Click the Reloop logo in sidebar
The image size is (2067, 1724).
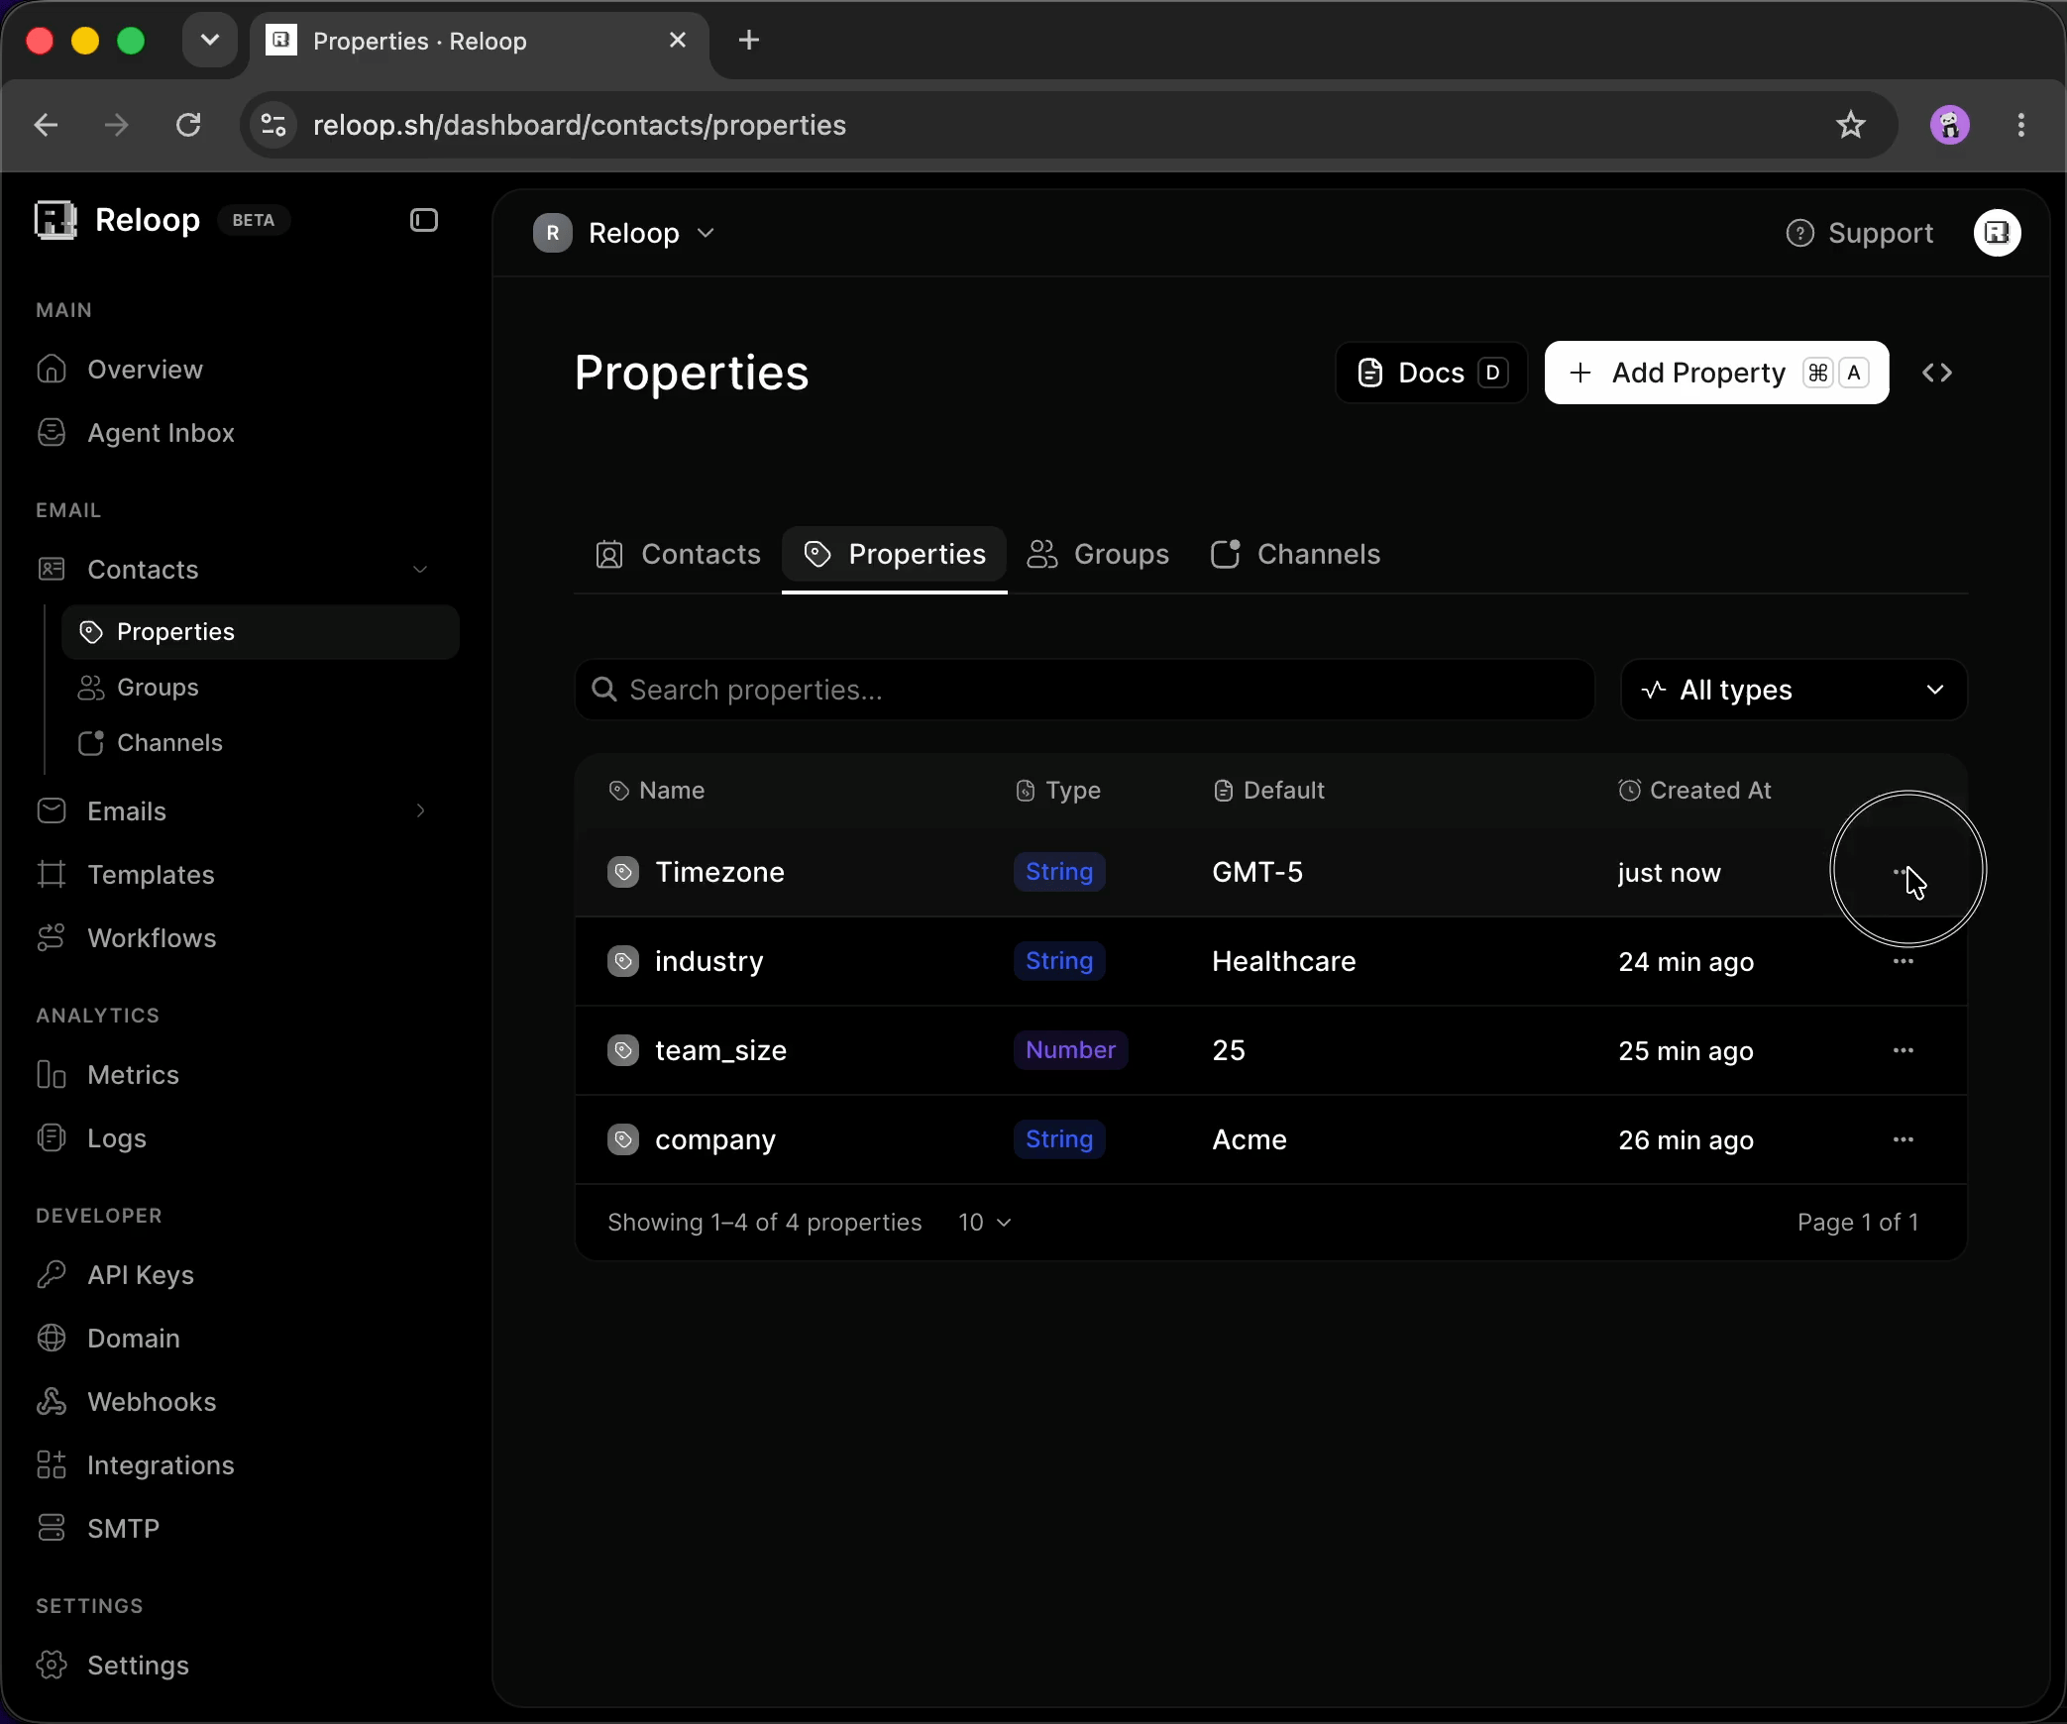tap(55, 220)
